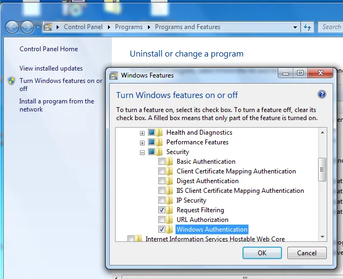Image resolution: width=343 pixels, height=279 pixels.
Task: Open View installed updates link
Action: click(x=51, y=68)
